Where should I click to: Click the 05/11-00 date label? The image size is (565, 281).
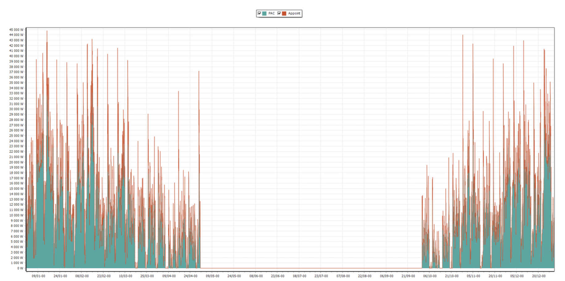[x=474, y=276]
